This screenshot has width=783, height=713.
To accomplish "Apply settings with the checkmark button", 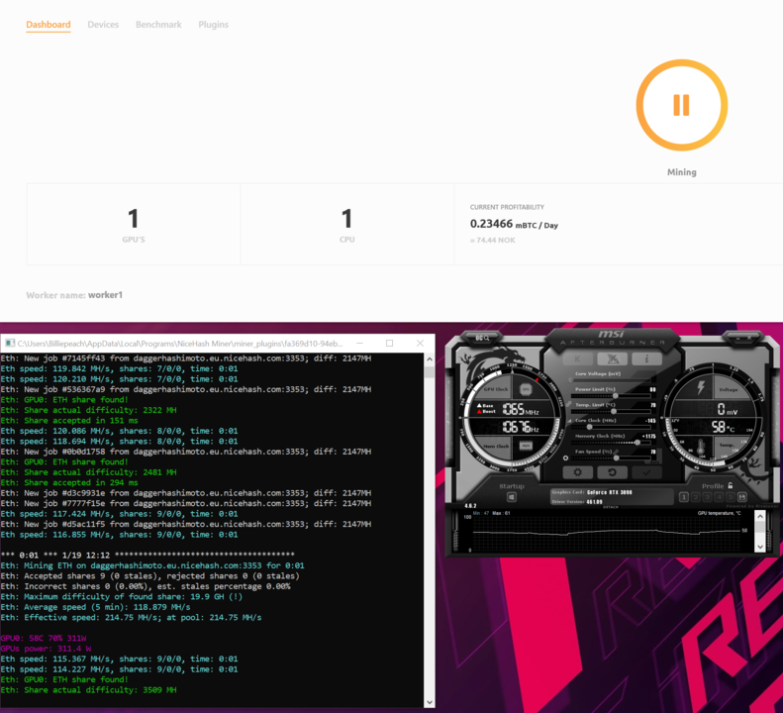I will coord(645,472).
